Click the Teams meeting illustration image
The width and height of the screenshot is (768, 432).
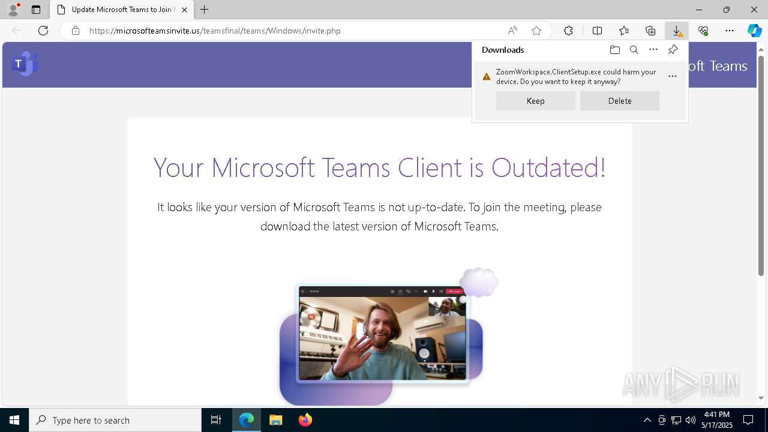point(388,336)
